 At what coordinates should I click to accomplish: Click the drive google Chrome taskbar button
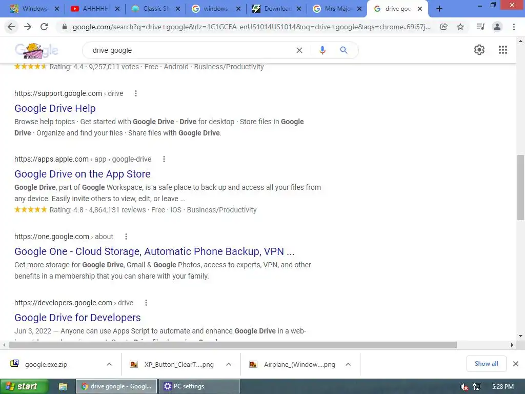117,386
